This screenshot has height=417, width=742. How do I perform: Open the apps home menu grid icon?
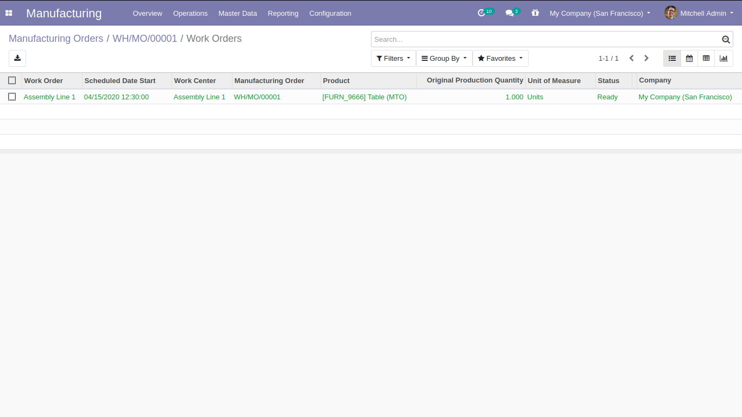click(9, 13)
